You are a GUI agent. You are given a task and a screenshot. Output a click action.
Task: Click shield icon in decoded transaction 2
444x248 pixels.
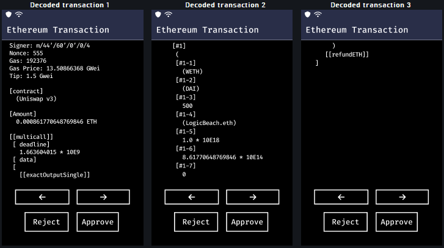point(158,14)
